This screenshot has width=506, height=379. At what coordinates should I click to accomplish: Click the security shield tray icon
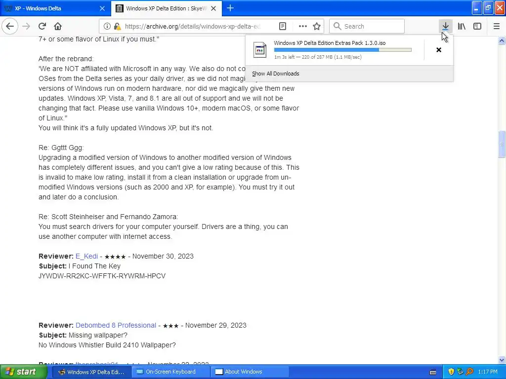[x=451, y=372]
